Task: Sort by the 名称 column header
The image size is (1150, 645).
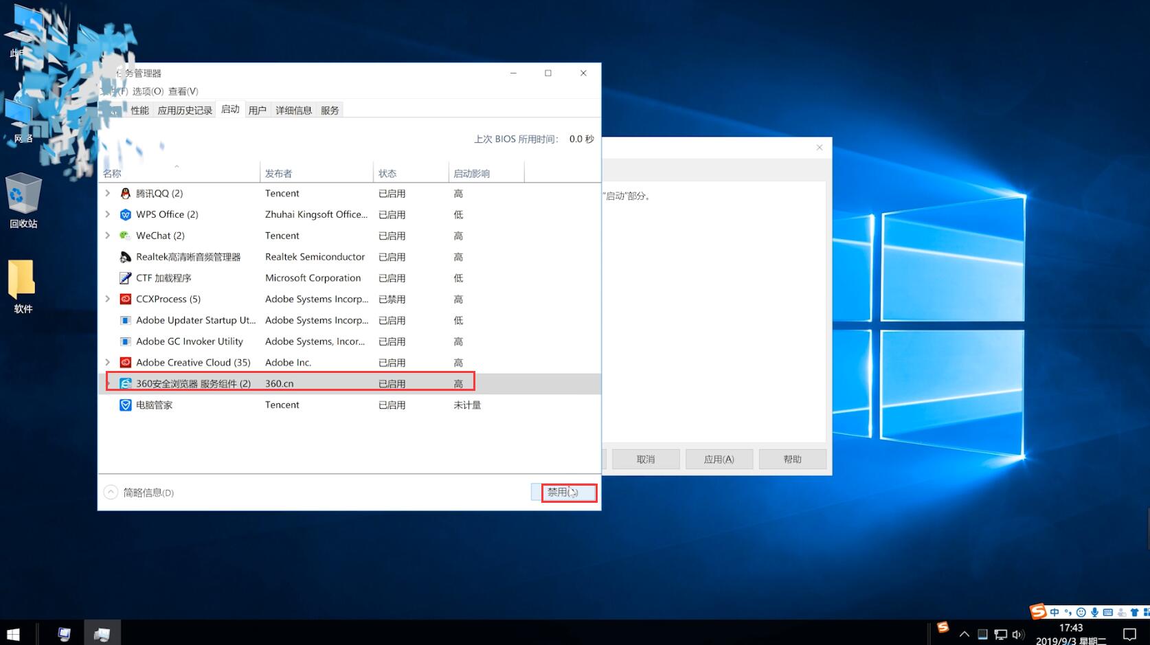Action: (x=179, y=173)
